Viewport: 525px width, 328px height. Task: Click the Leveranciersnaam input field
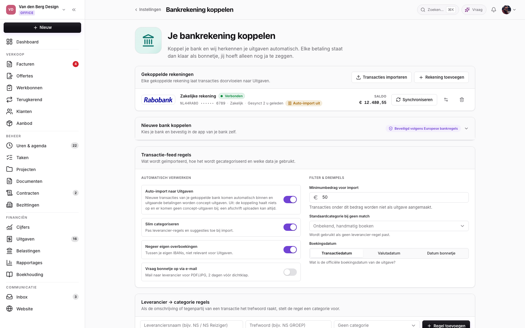(191, 325)
